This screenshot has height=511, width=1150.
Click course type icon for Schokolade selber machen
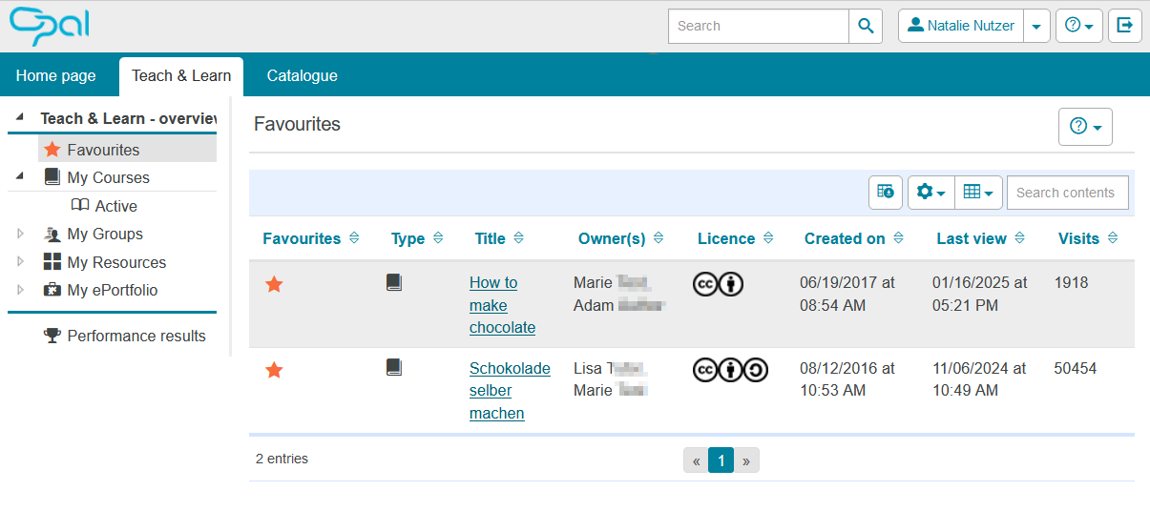[x=393, y=368]
